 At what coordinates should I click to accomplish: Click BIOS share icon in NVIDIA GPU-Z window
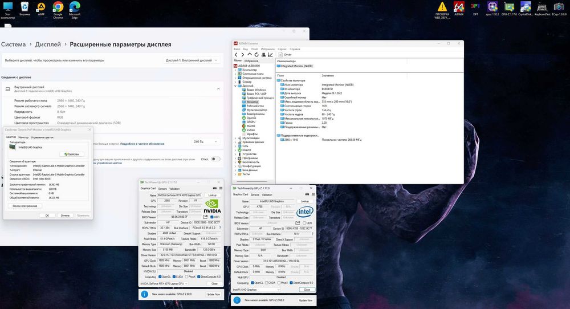205,217
